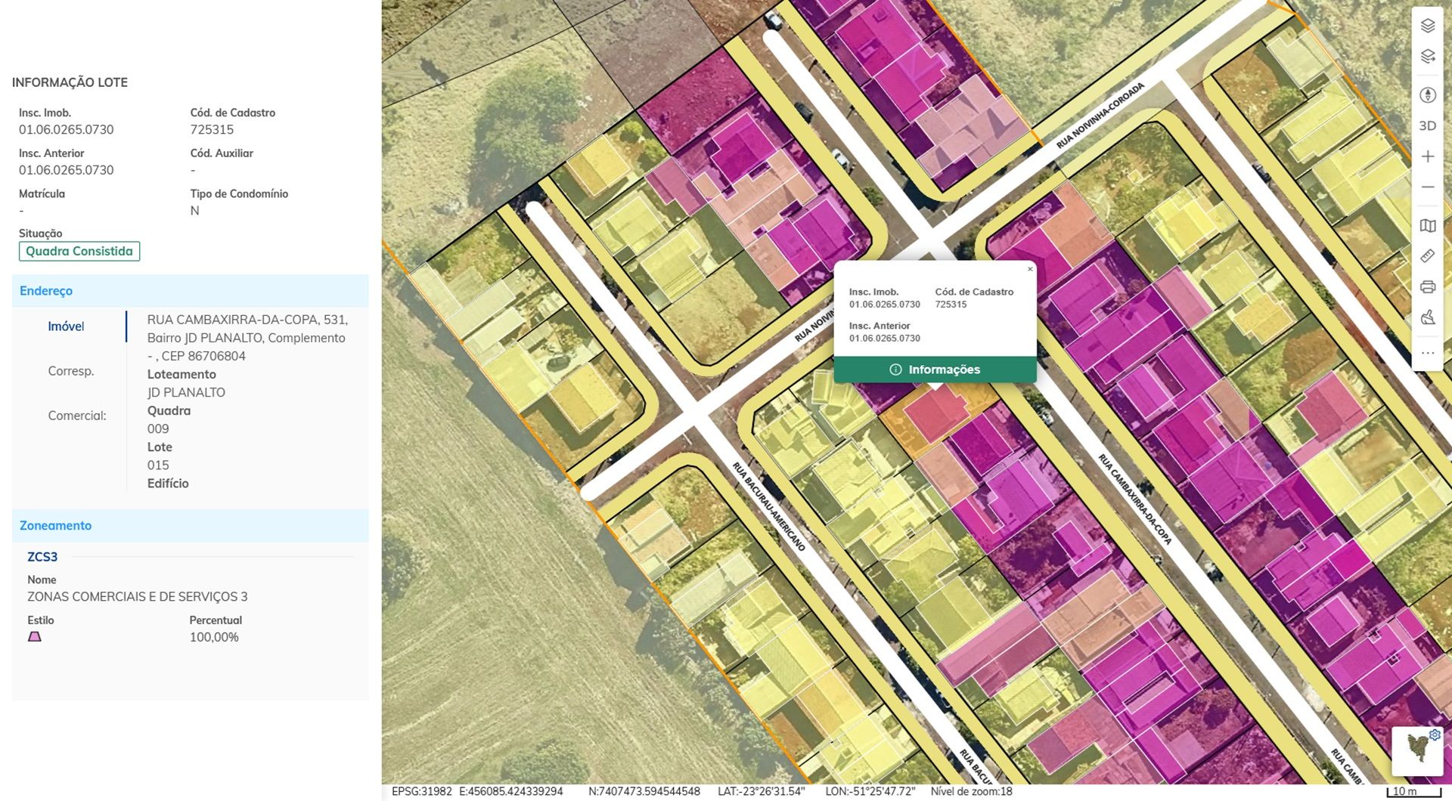The width and height of the screenshot is (1452, 801).
Task: Click the ZONAS COMERCIAIS E DE SERVIÇOS 3 name
Action: click(x=138, y=597)
